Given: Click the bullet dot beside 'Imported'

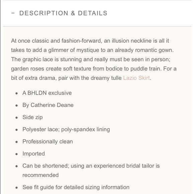Looking at the screenshot, I should [x=17, y=154].
